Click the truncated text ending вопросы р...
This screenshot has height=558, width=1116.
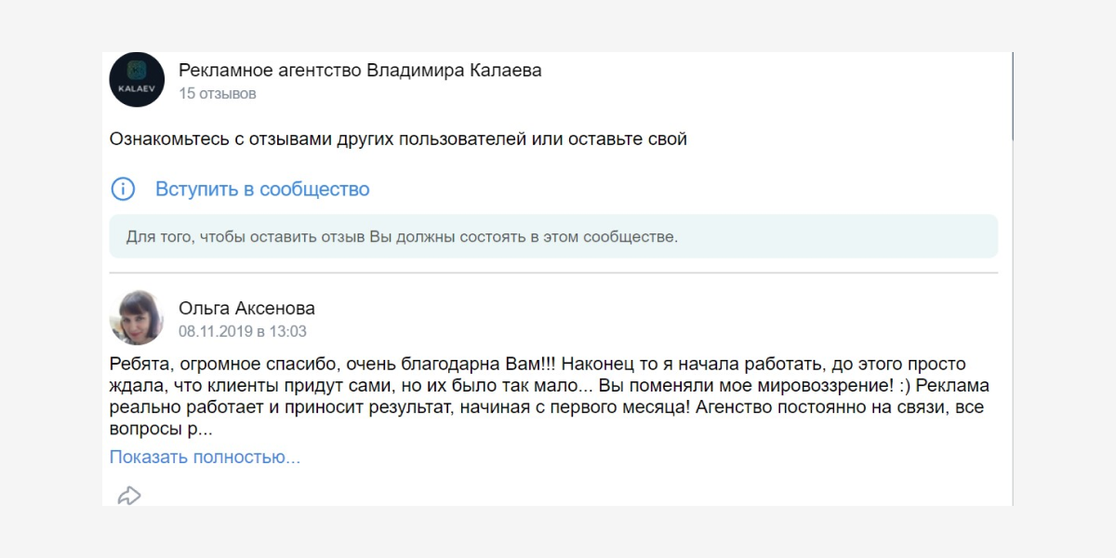[160, 431]
